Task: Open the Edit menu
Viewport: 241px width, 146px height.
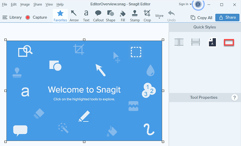Action: [13, 4]
